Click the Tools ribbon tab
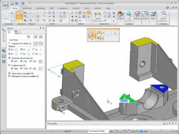This screenshot has width=179, height=134. pyautogui.click(x=87, y=8)
